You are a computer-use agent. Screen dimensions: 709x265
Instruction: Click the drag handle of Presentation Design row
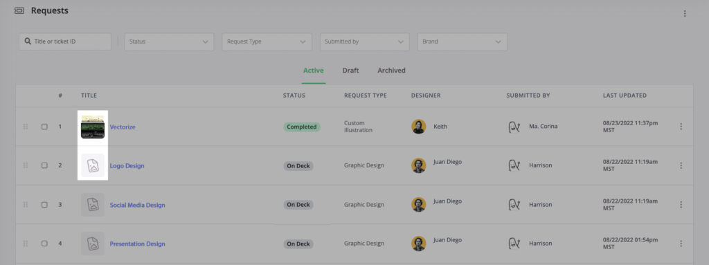26,244
